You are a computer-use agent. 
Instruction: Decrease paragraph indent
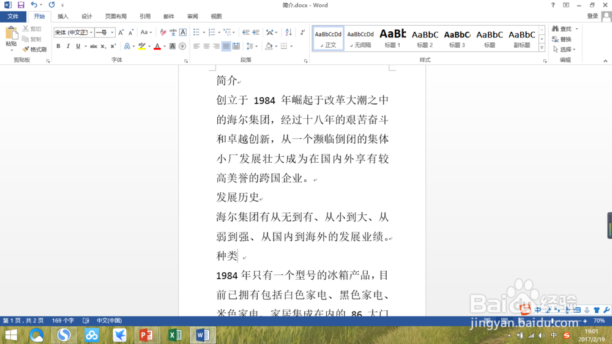[245, 32]
